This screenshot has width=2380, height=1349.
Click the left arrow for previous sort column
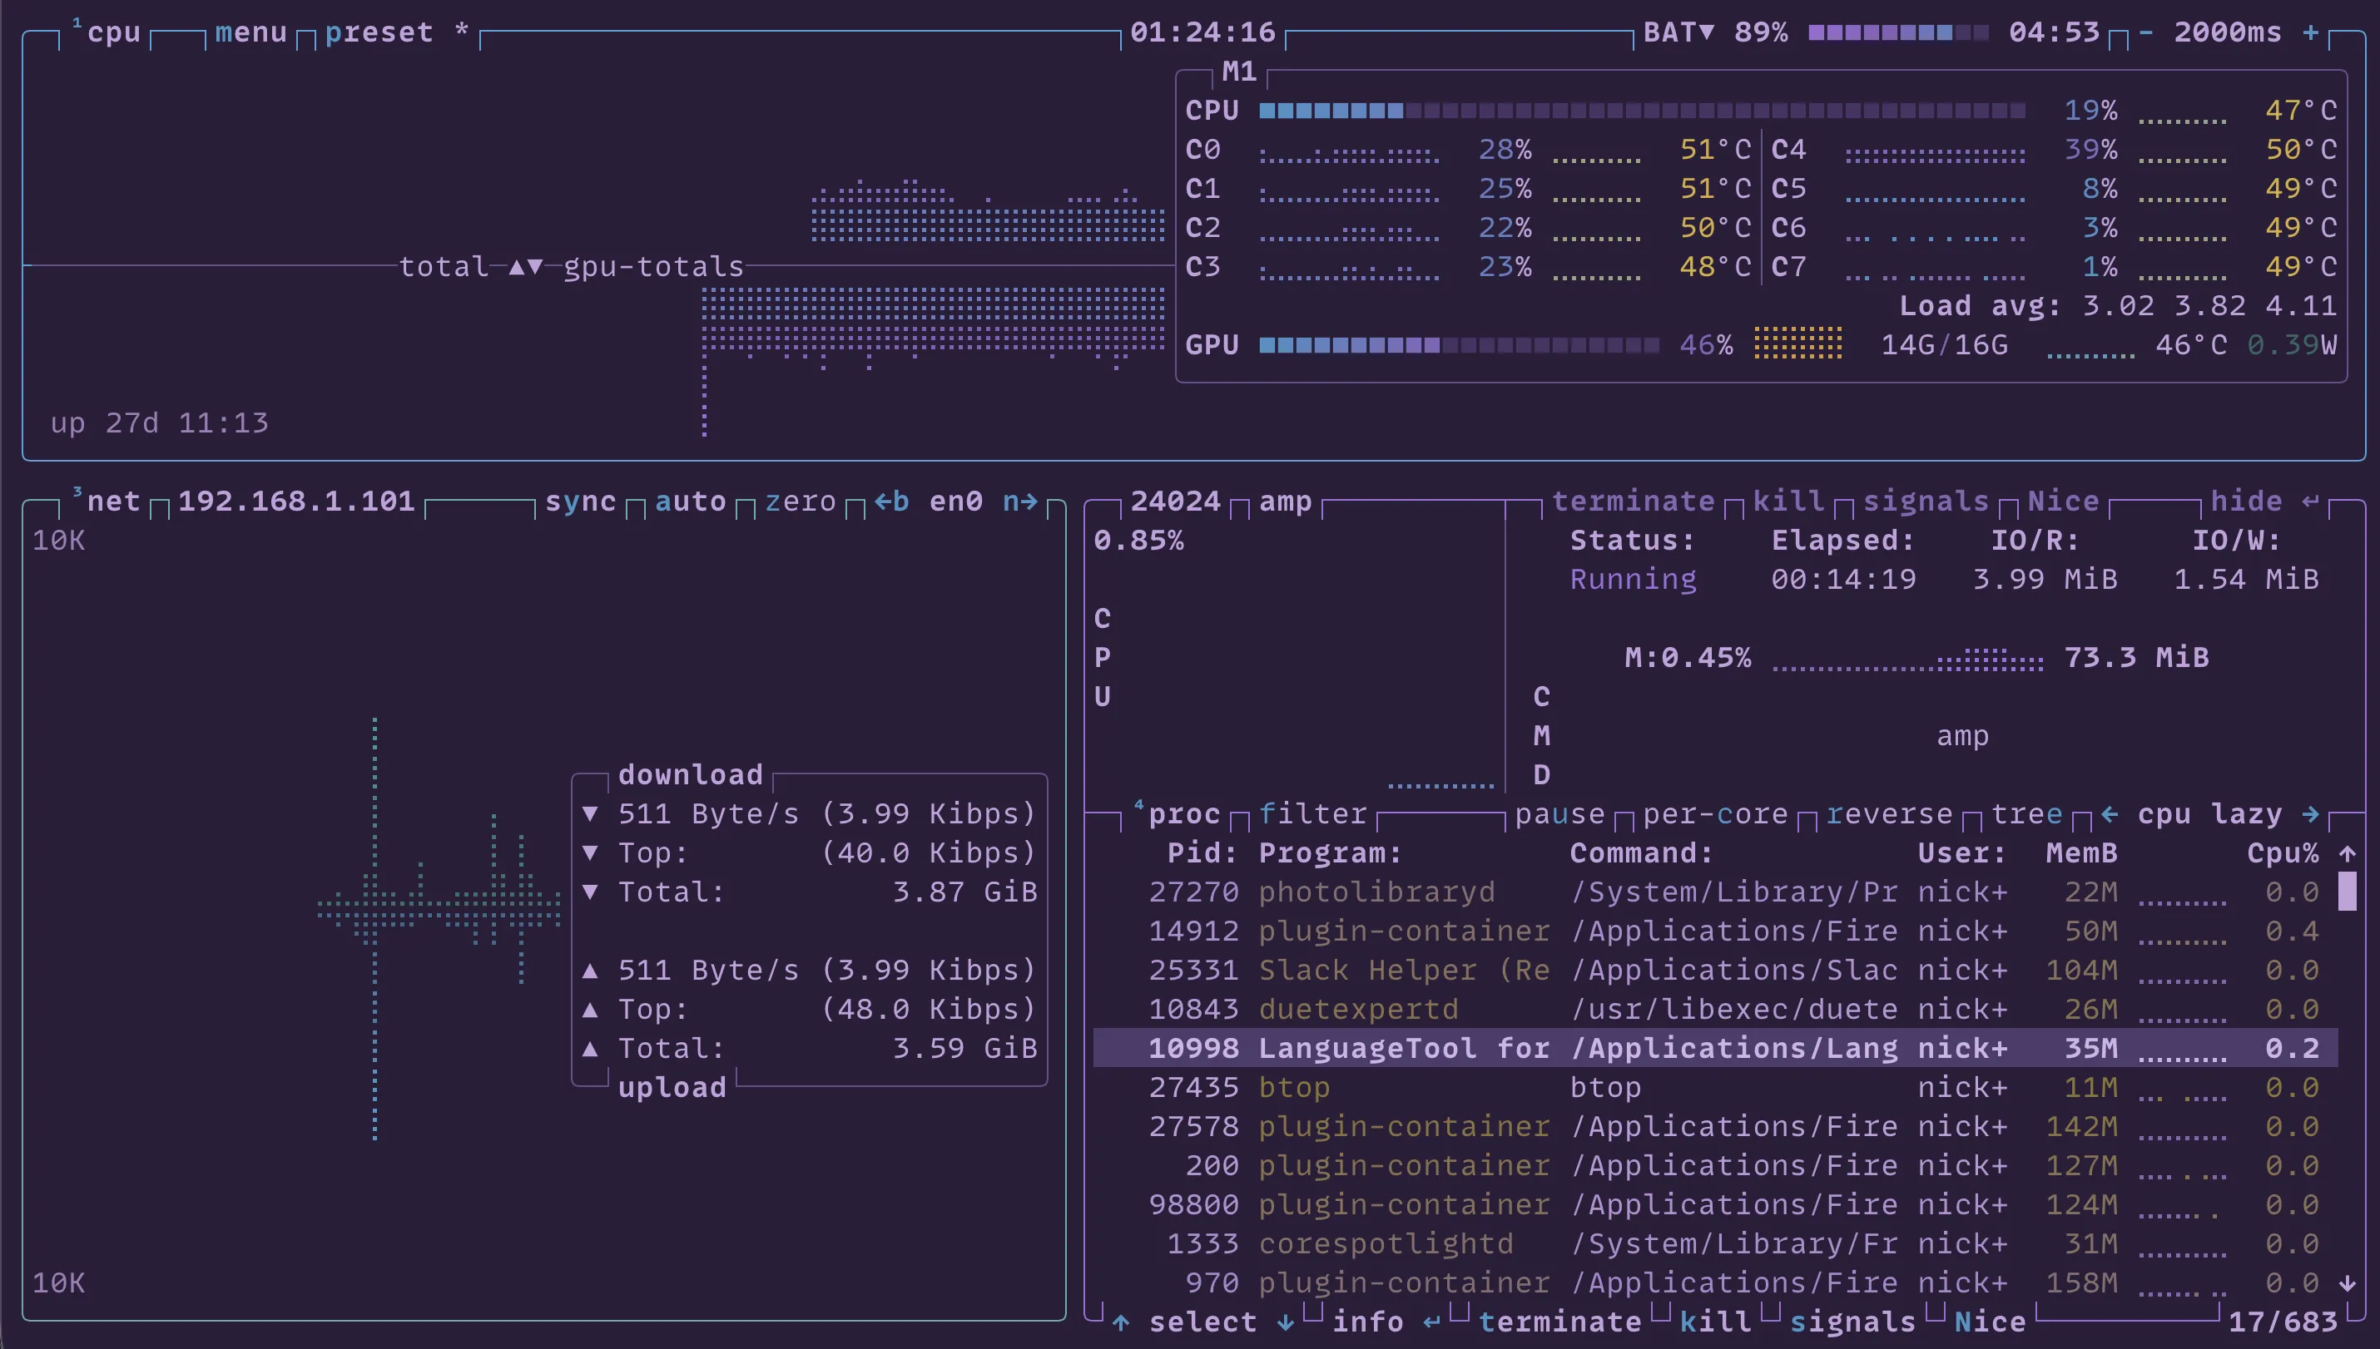pyautogui.click(x=2110, y=814)
